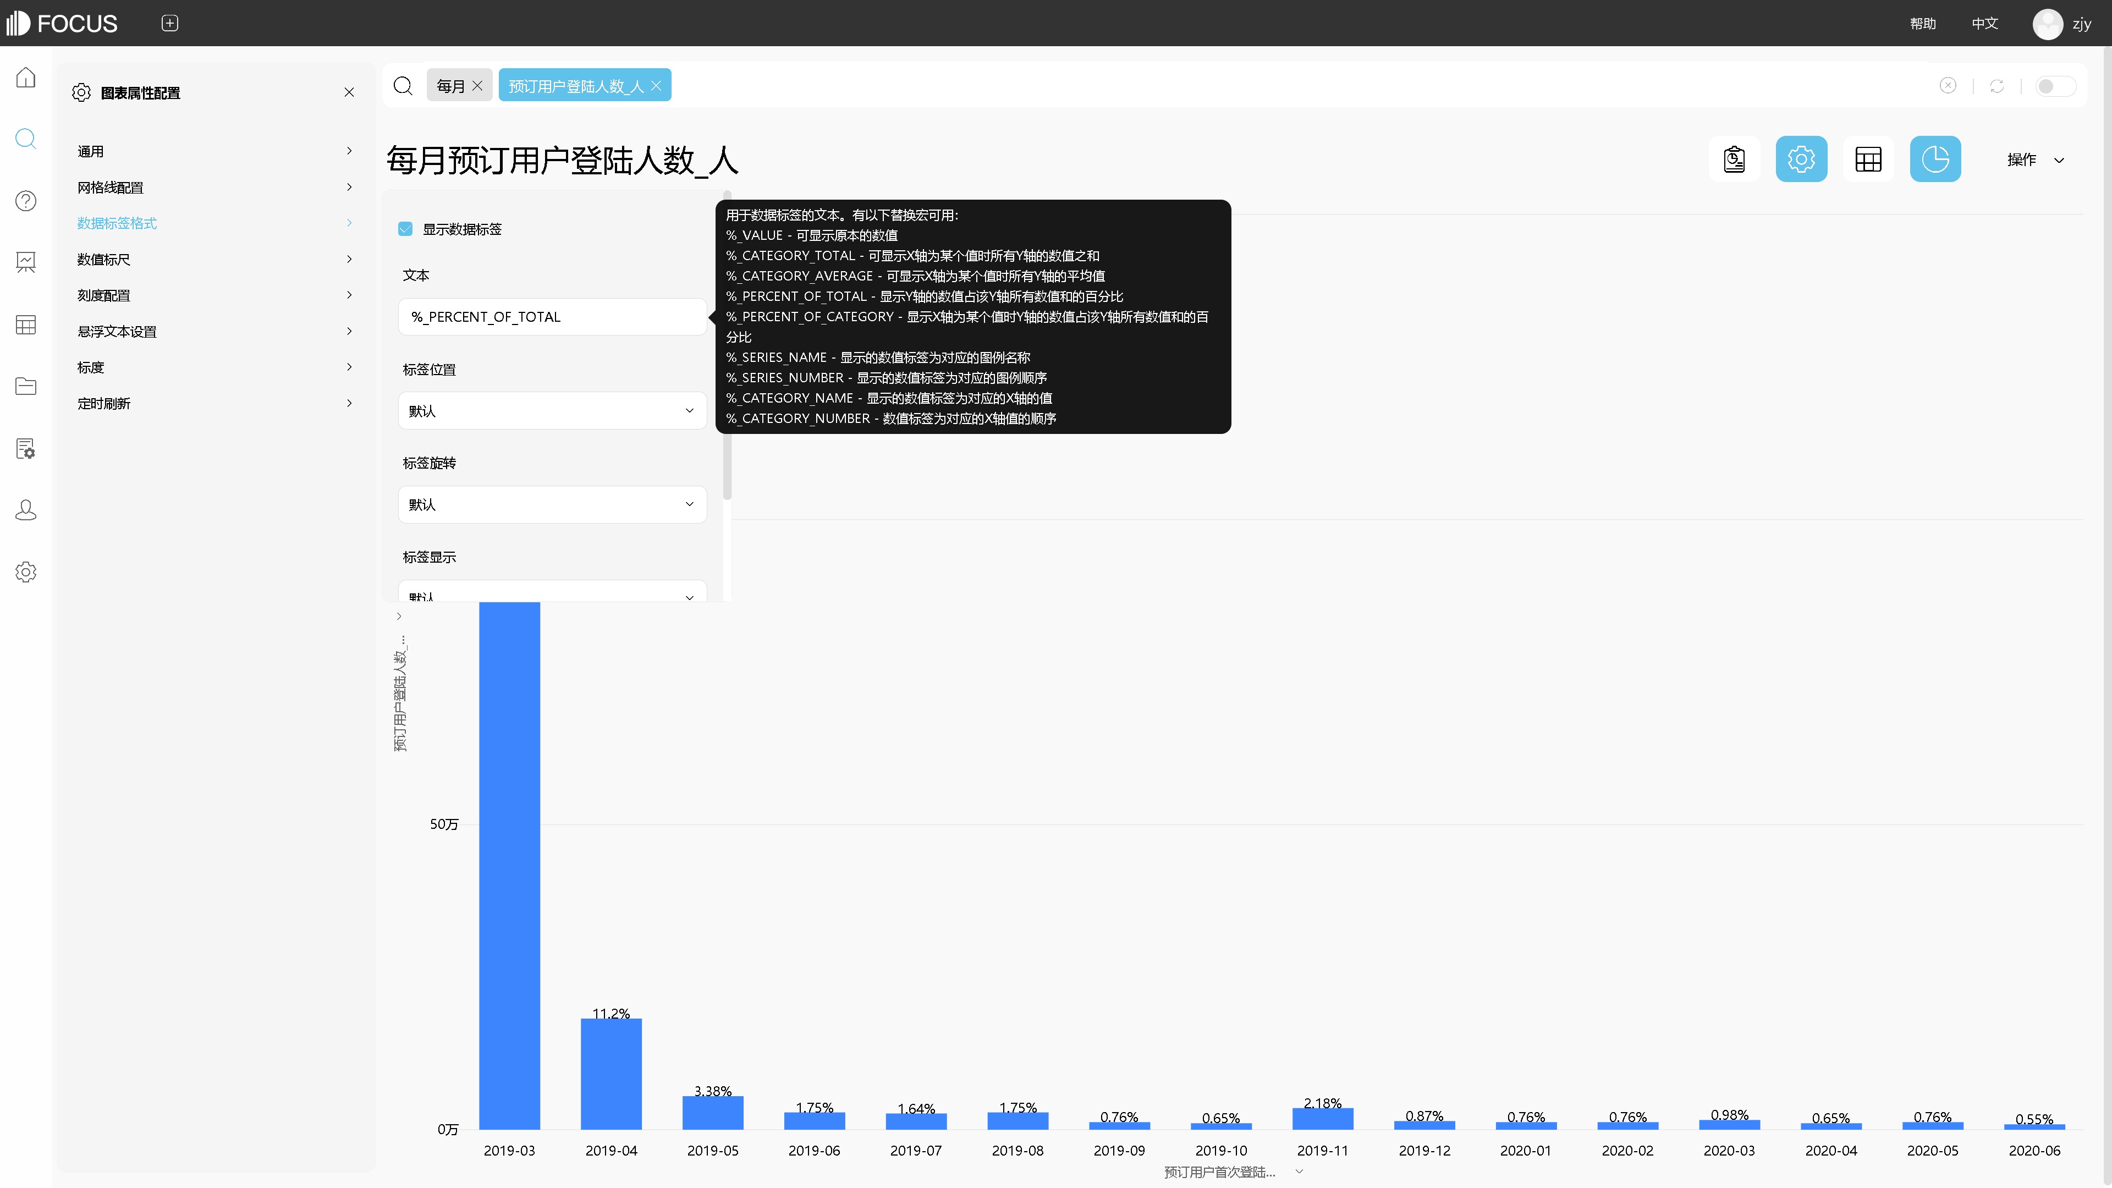Click the 帮助 link in header
This screenshot has width=2112, height=1188.
(x=1923, y=23)
